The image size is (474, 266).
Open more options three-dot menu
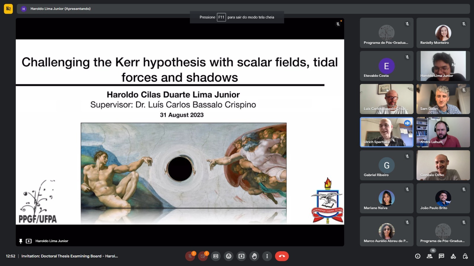[x=267, y=256]
